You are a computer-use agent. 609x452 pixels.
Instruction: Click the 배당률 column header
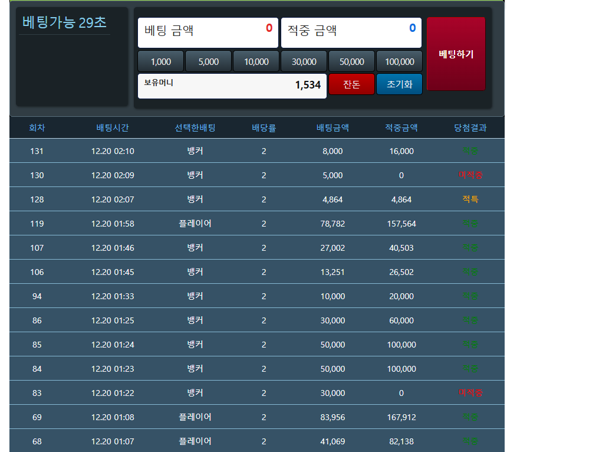264,127
